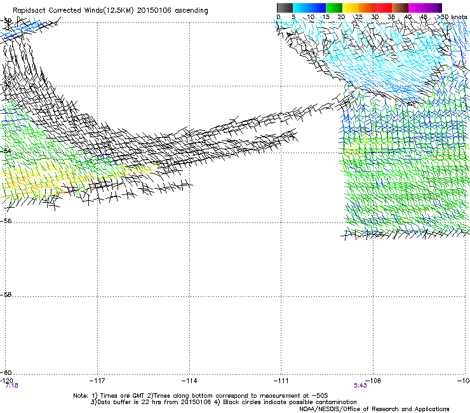This screenshot has width=470, height=413.
Task: Click the '10' legend tick label
Action: (311, 17)
